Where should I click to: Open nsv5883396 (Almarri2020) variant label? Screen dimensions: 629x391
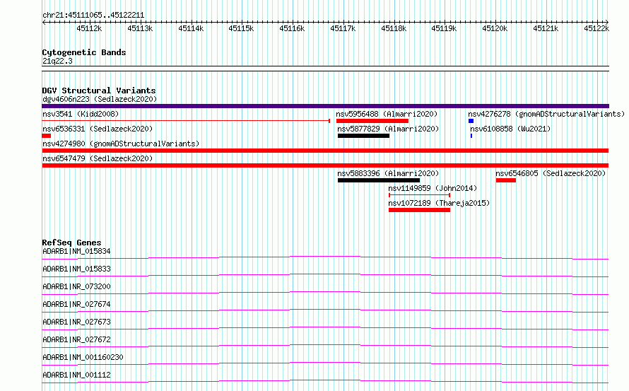pos(388,173)
